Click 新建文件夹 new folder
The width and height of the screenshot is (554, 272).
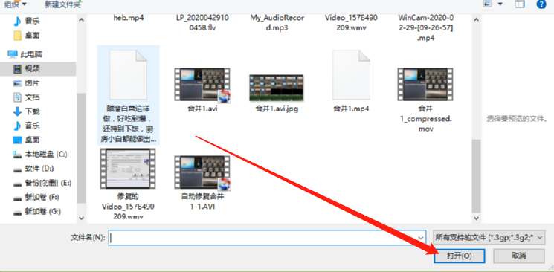tap(63, 4)
